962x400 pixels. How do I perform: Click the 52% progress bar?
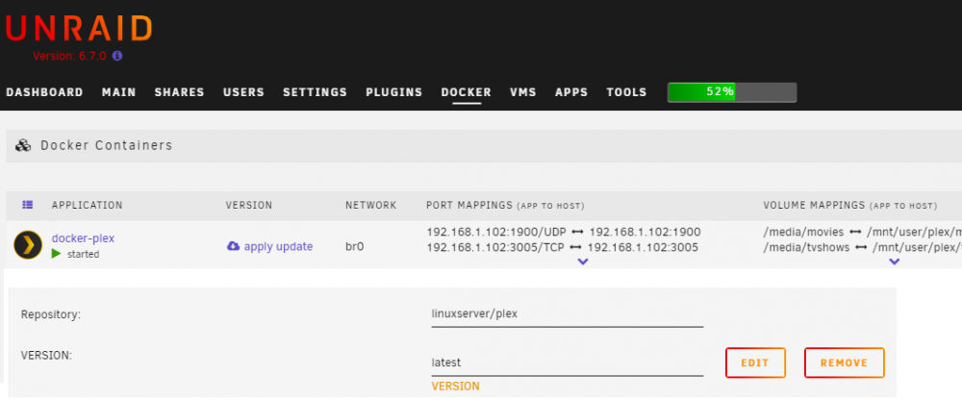pyautogui.click(x=732, y=92)
